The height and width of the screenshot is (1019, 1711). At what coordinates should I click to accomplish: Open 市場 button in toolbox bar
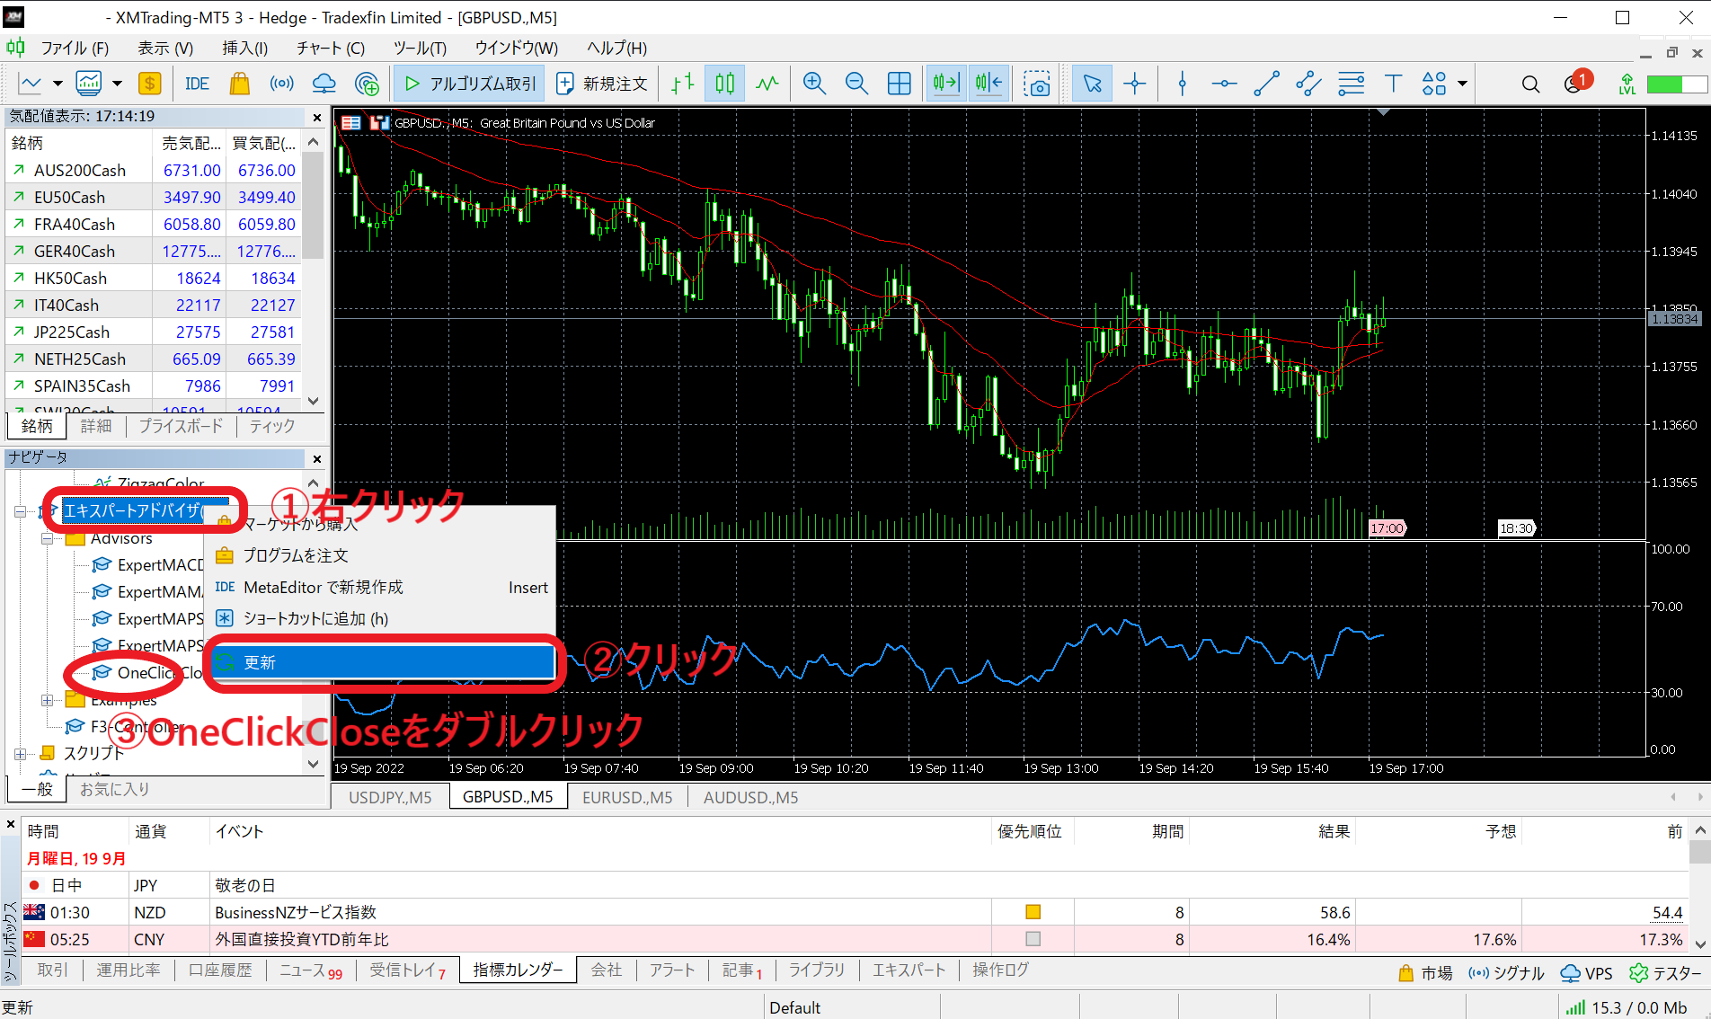click(x=1426, y=973)
